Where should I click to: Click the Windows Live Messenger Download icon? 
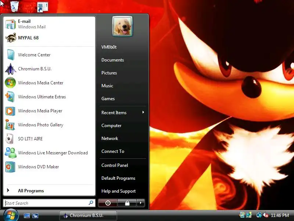coord(11,152)
